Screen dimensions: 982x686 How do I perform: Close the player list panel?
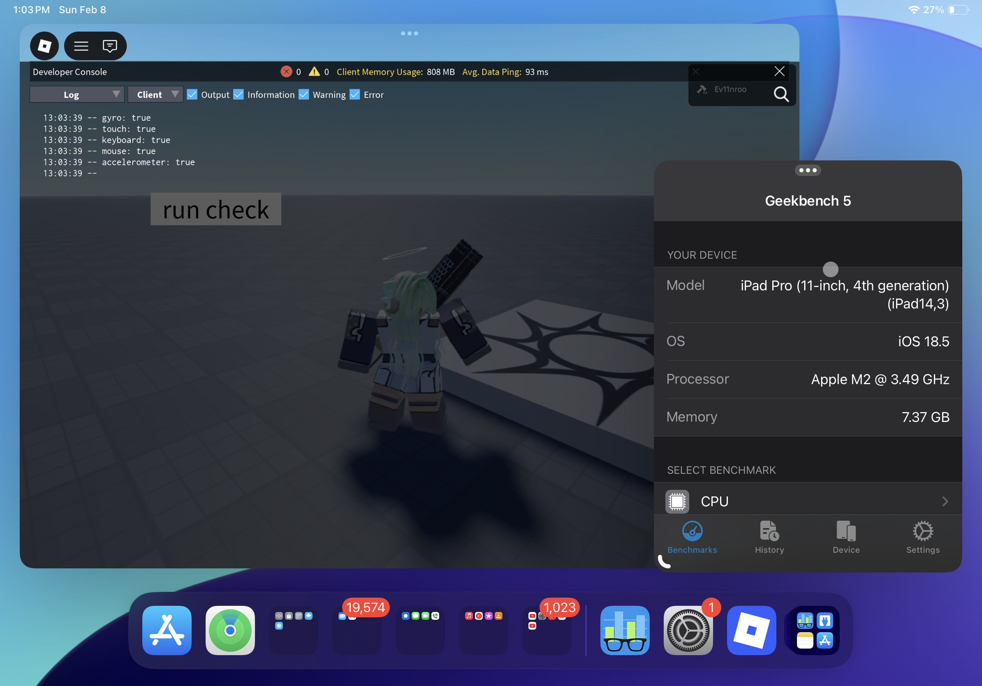[779, 71]
